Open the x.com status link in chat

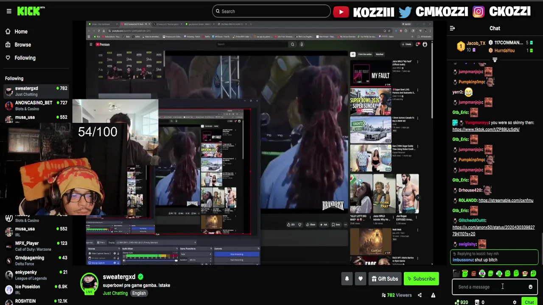click(493, 231)
